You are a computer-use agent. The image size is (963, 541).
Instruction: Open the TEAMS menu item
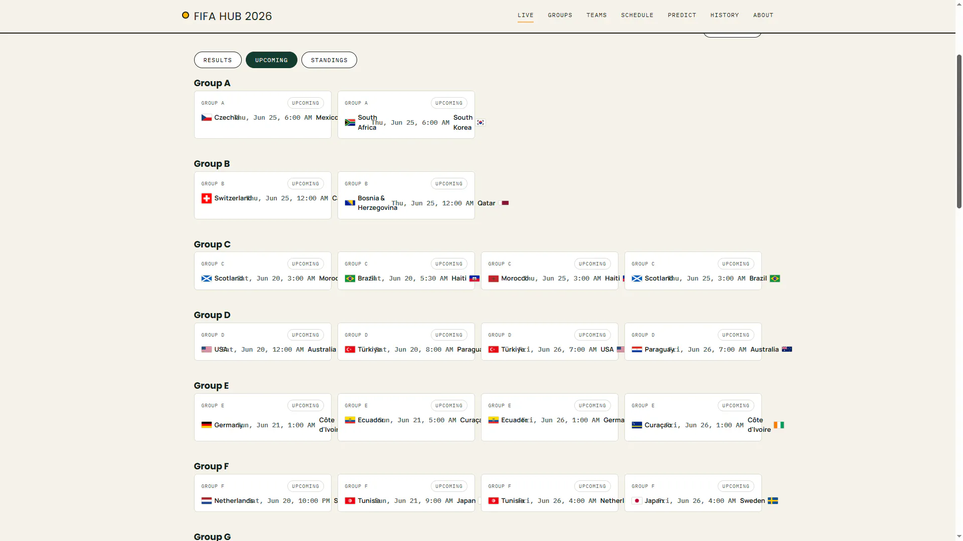597,15
